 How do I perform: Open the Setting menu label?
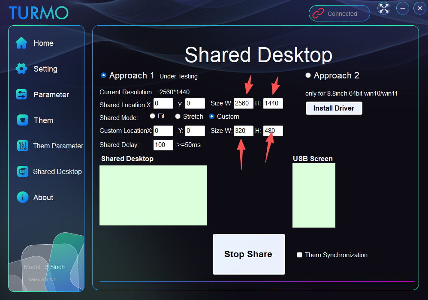point(45,69)
